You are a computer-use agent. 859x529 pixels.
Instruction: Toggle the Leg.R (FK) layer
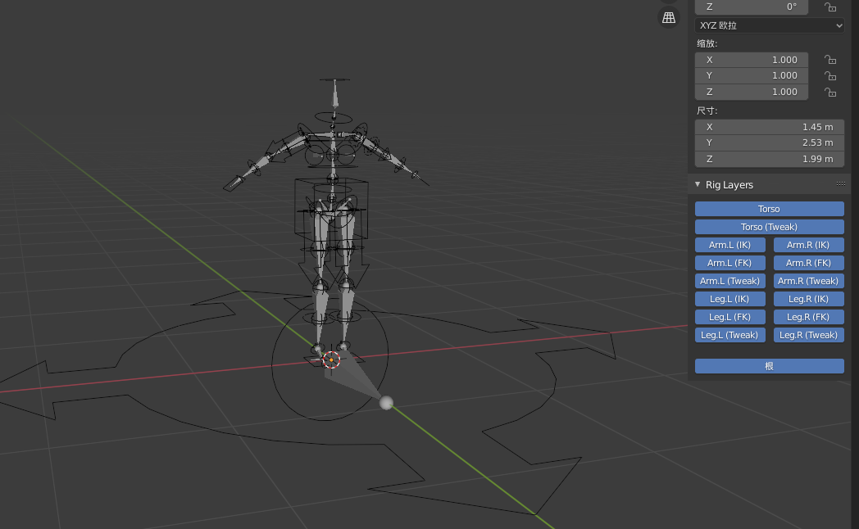click(809, 317)
